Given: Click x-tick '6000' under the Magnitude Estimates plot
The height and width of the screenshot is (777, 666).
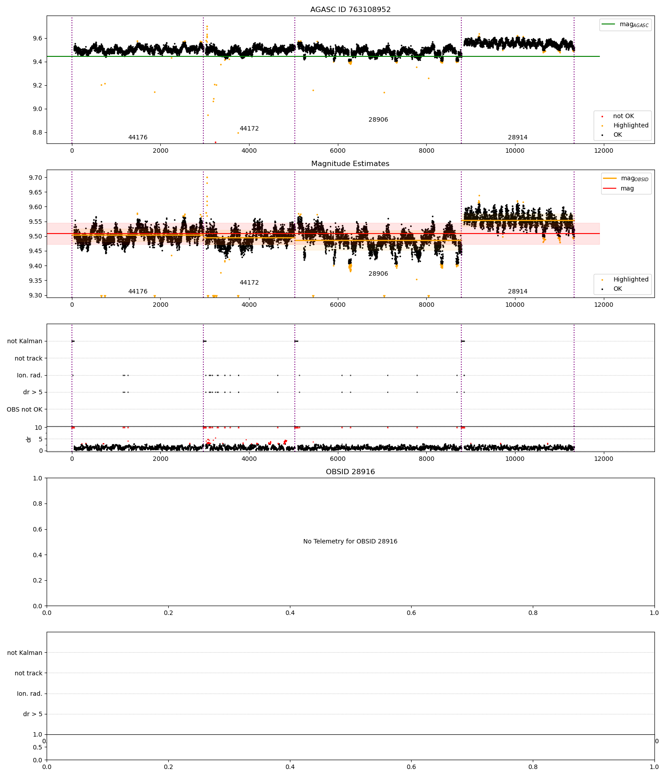Looking at the screenshot, I should (338, 305).
